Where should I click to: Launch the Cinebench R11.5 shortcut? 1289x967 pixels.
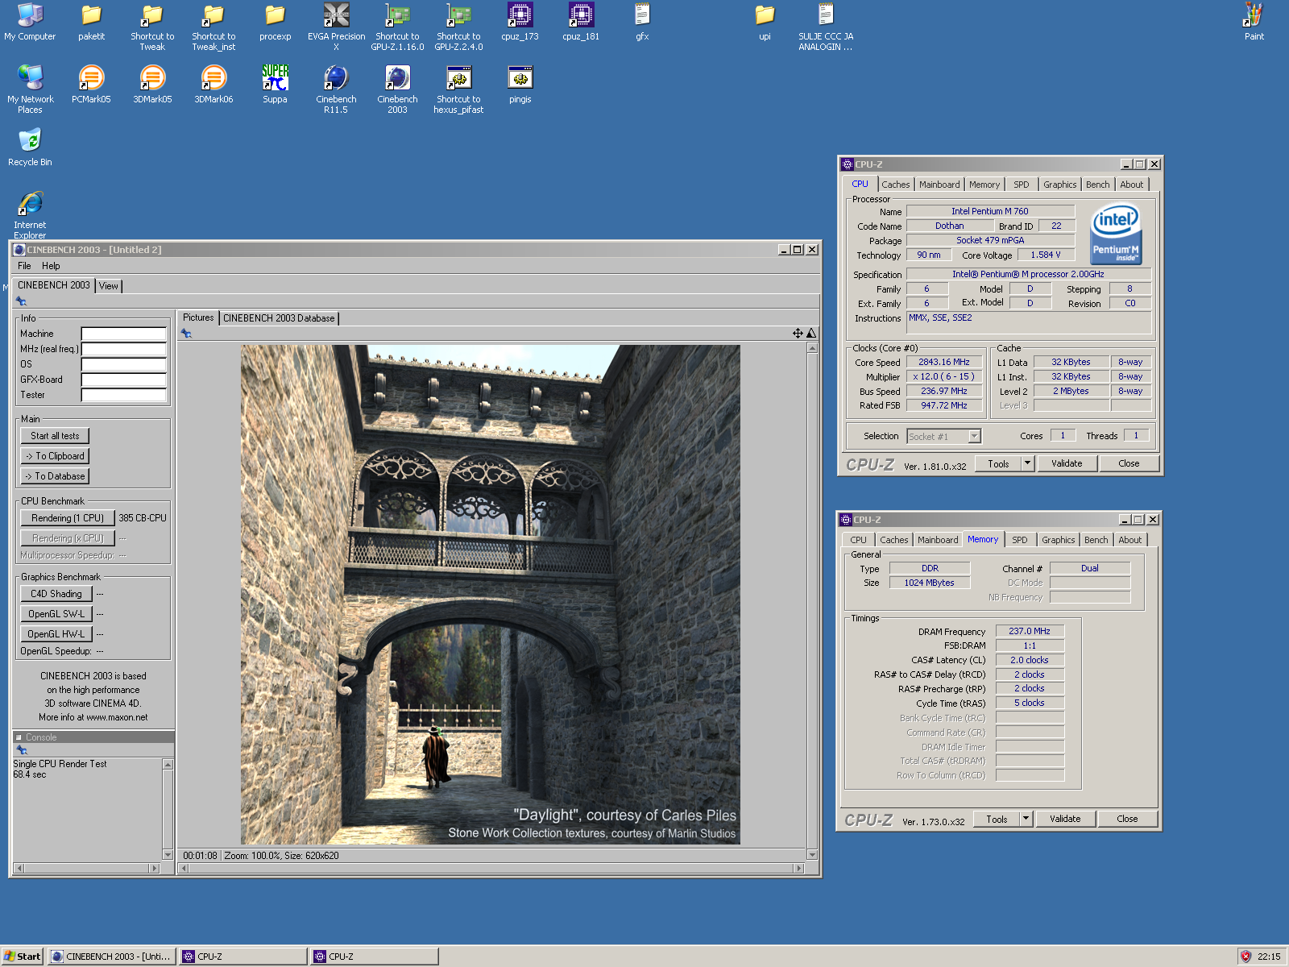click(336, 89)
